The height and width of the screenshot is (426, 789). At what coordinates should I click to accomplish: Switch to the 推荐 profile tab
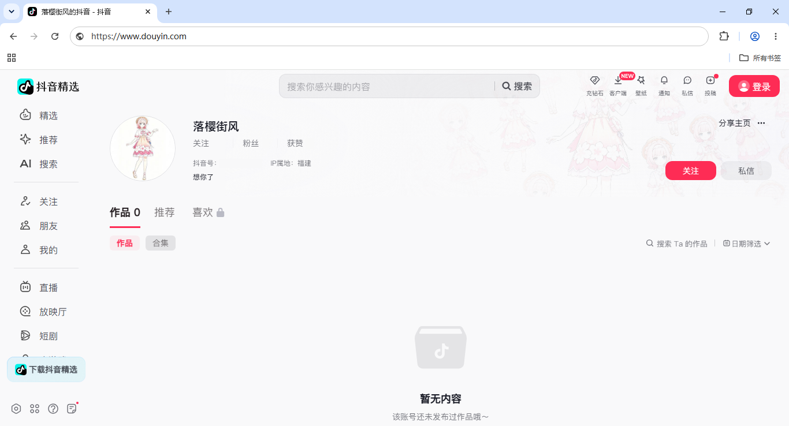(165, 212)
